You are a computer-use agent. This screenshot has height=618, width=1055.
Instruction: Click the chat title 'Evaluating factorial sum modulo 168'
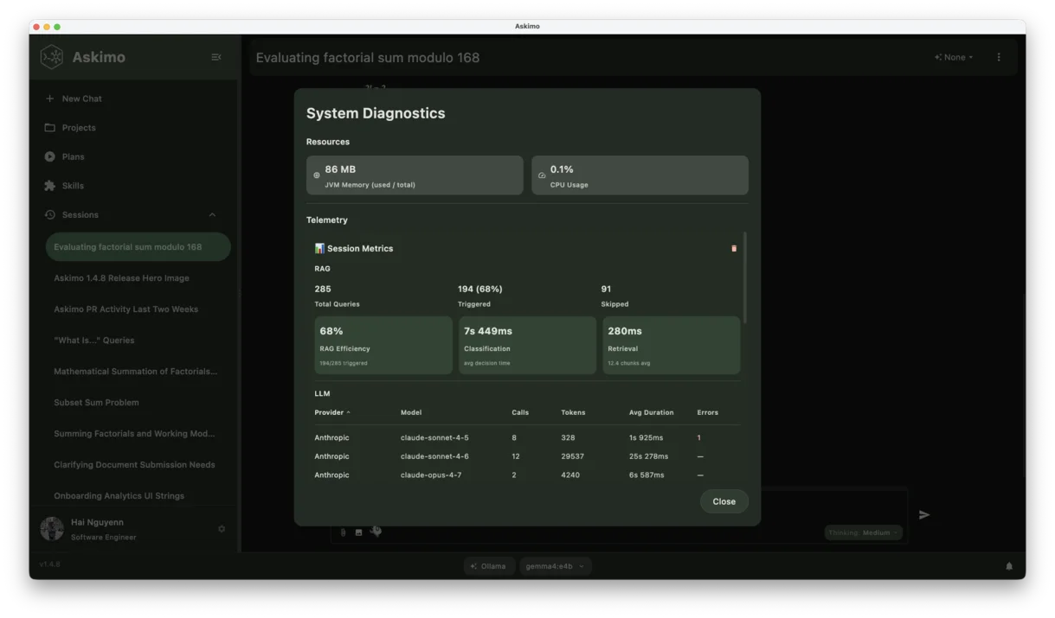(368, 57)
